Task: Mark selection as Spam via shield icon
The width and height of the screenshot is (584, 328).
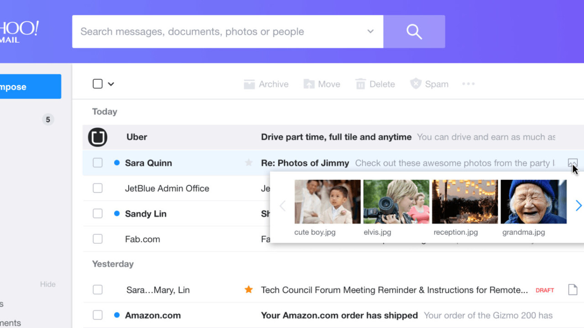Action: [415, 84]
